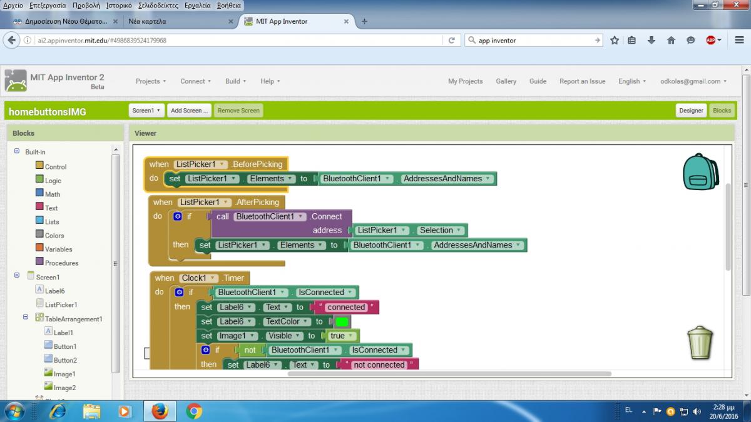The height and width of the screenshot is (422, 751).
Task: Go to Firefox home page icon
Action: (671, 40)
